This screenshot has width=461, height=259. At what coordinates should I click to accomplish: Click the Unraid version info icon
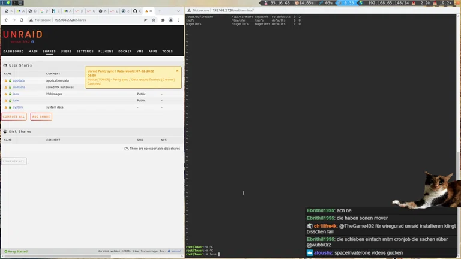point(32,42)
